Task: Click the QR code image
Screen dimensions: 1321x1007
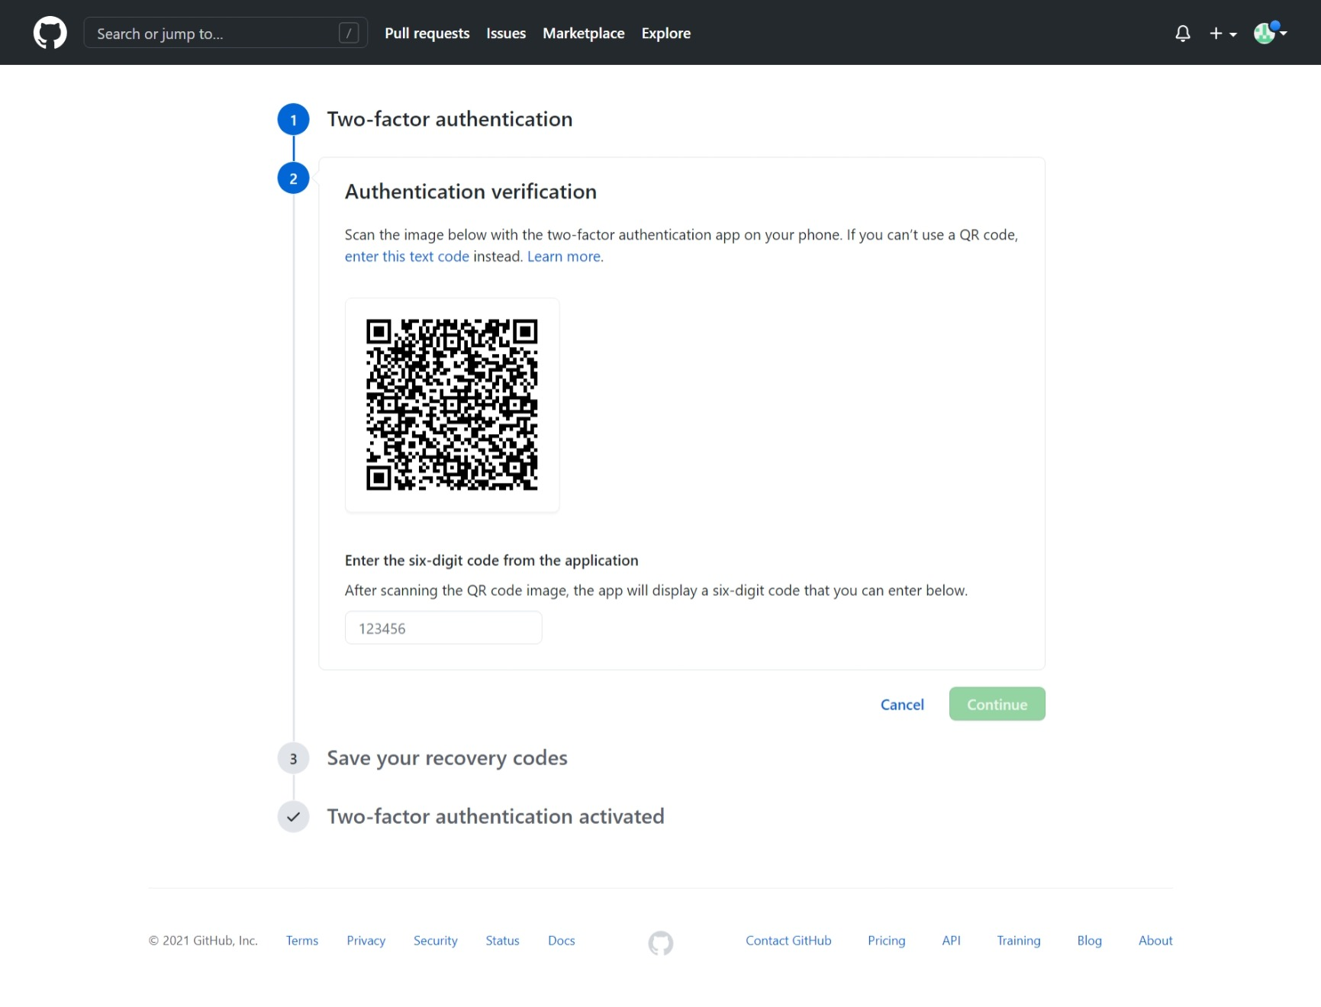Action: point(452,405)
